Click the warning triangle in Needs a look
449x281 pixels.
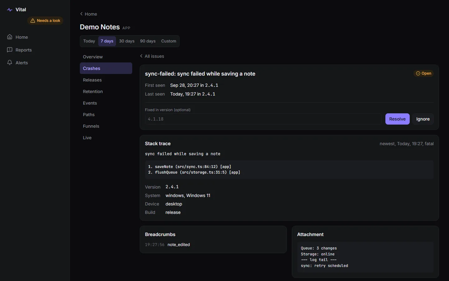[x=33, y=21]
